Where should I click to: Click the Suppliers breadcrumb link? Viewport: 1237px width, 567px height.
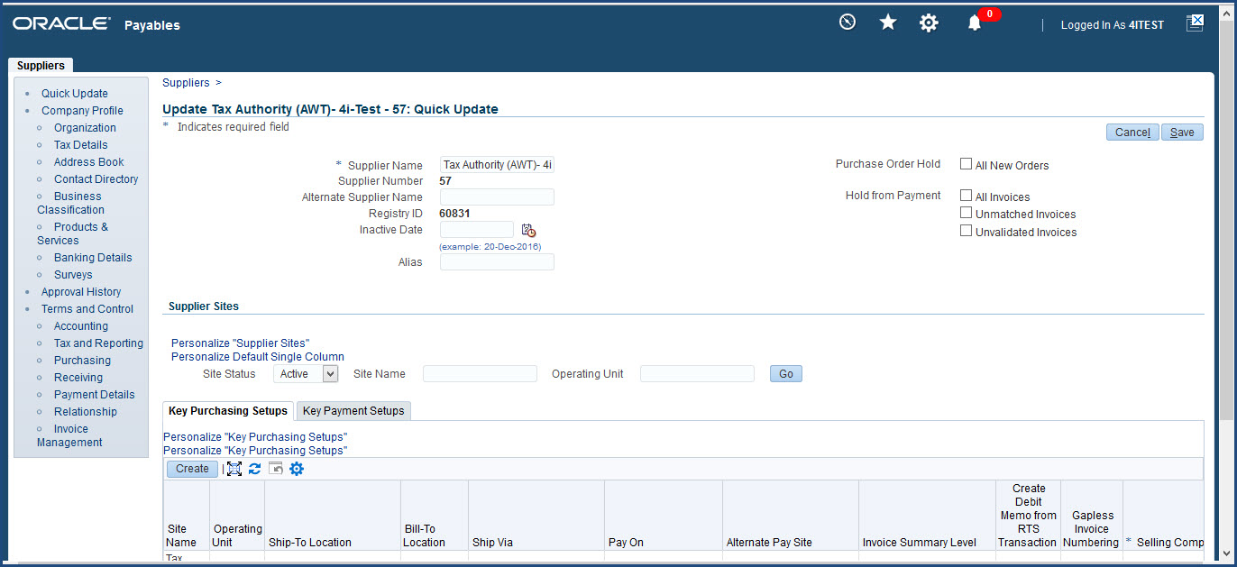(x=185, y=82)
